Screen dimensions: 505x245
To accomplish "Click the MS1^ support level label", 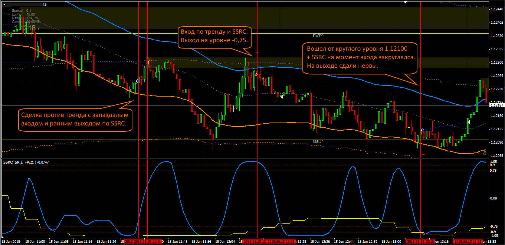I will (x=318, y=141).
